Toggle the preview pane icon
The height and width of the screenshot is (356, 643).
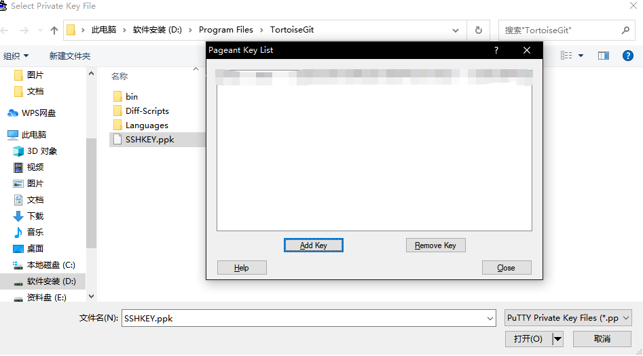(x=603, y=56)
